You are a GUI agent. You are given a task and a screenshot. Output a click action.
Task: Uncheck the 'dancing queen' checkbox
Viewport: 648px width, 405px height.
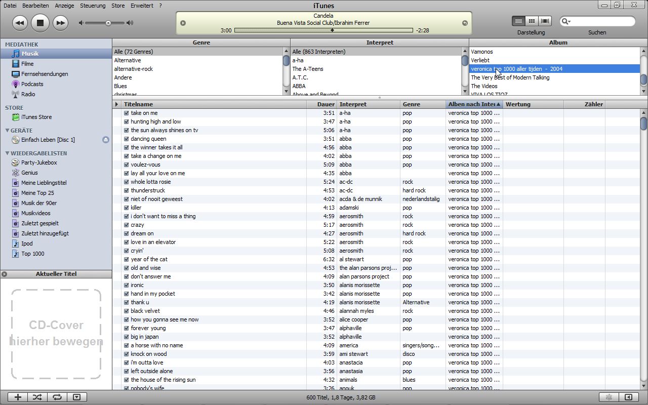coord(126,139)
